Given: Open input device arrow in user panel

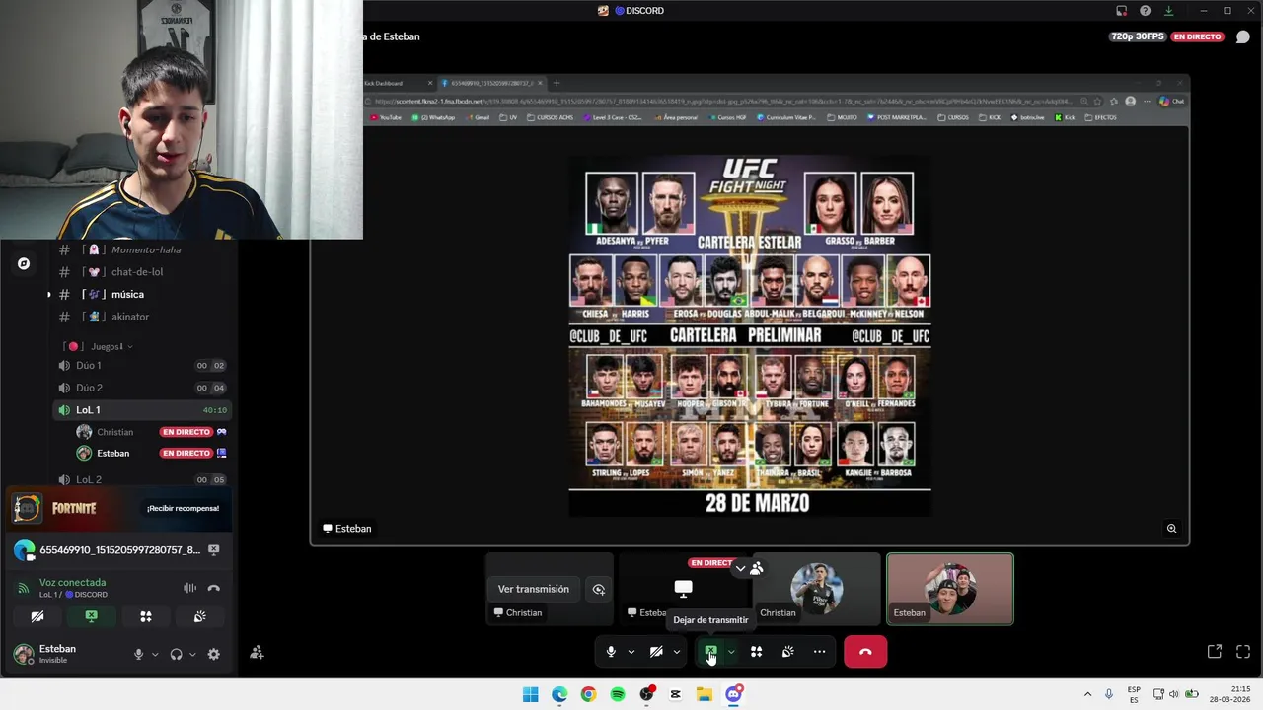Looking at the screenshot, I should click(x=154, y=654).
